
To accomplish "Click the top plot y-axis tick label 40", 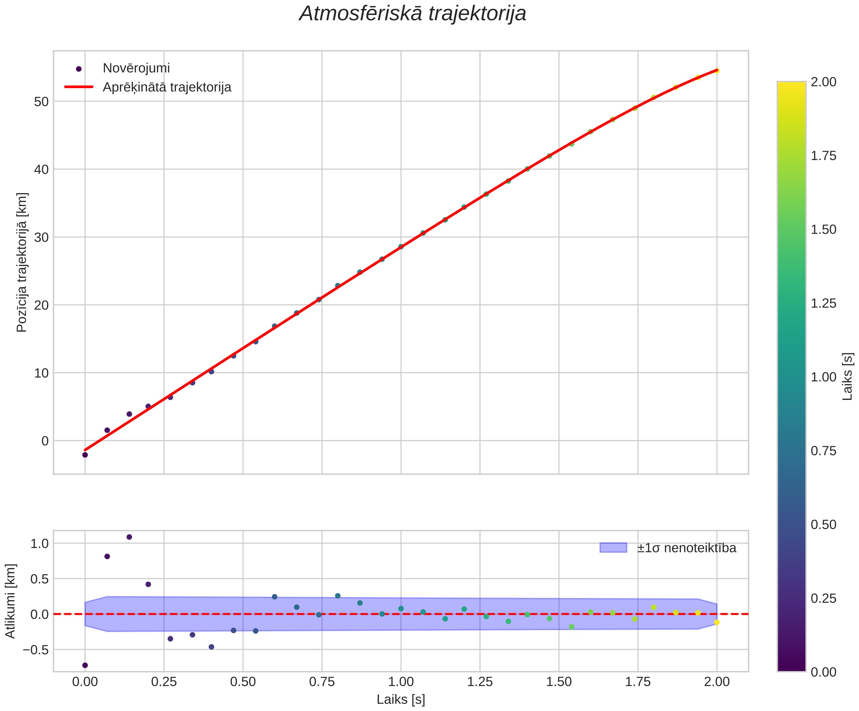I will 41,169.
